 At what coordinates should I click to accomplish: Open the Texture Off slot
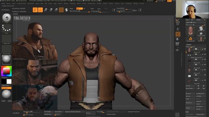(7, 49)
